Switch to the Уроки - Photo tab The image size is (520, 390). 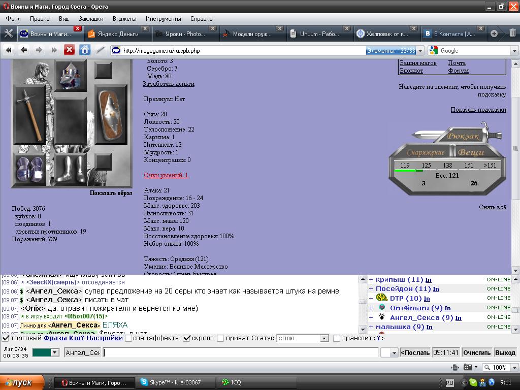tap(185, 34)
